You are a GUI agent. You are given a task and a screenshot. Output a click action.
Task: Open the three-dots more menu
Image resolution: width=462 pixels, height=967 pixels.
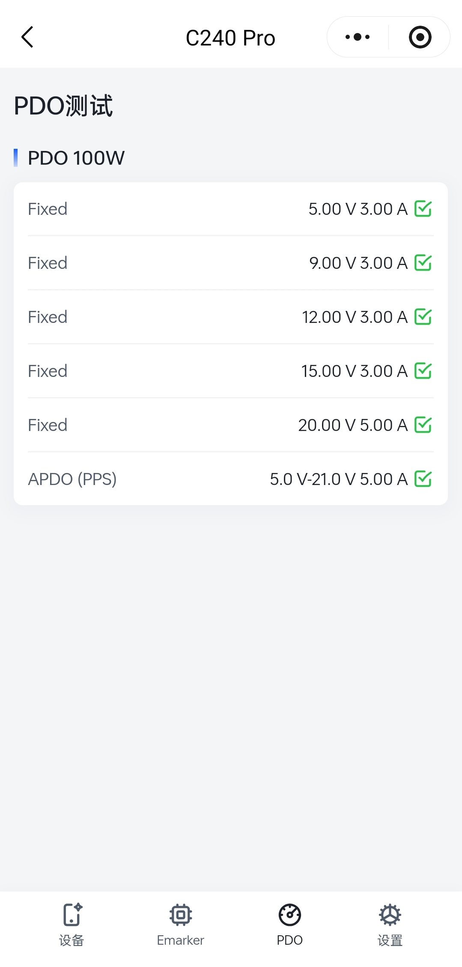358,37
